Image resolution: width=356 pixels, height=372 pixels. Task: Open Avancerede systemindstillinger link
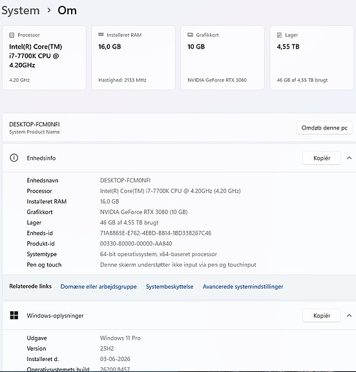click(243, 287)
